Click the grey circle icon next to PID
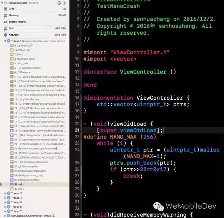224x218 pixels. click(64, 3)
